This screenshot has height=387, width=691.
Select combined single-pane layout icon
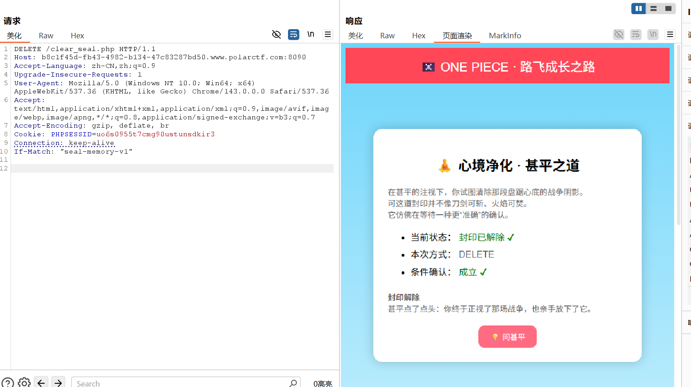coord(669,8)
